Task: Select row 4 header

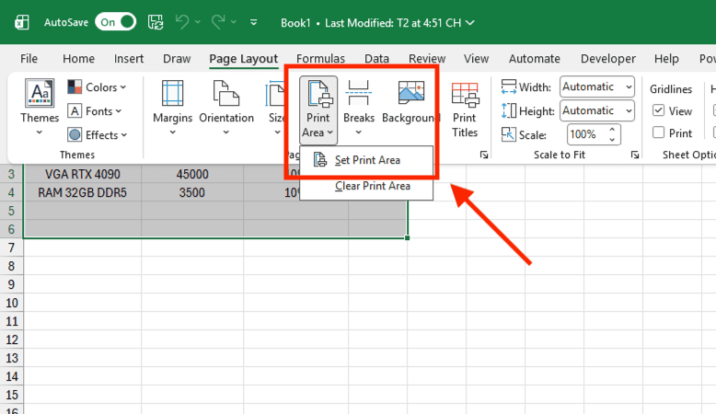Action: pyautogui.click(x=11, y=192)
